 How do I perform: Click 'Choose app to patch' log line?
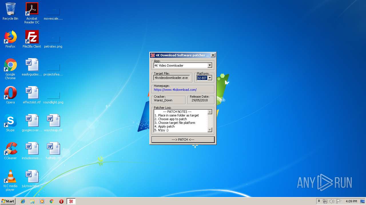click(x=171, y=119)
